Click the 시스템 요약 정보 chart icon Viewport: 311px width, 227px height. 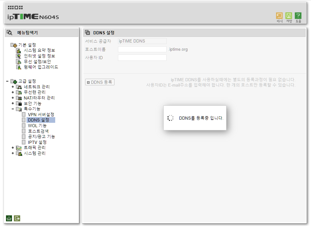click(18, 51)
